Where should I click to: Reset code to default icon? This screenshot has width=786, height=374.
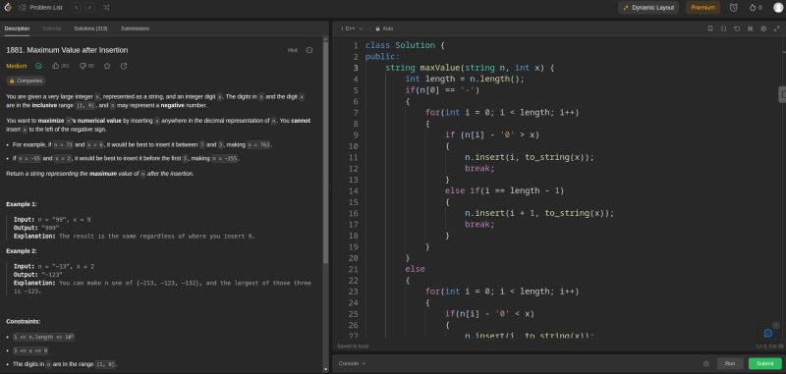tap(737, 28)
